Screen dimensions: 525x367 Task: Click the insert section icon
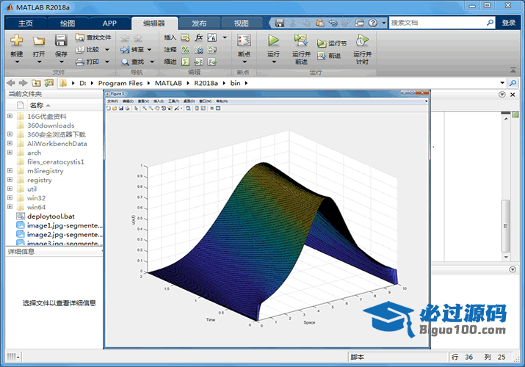185,37
